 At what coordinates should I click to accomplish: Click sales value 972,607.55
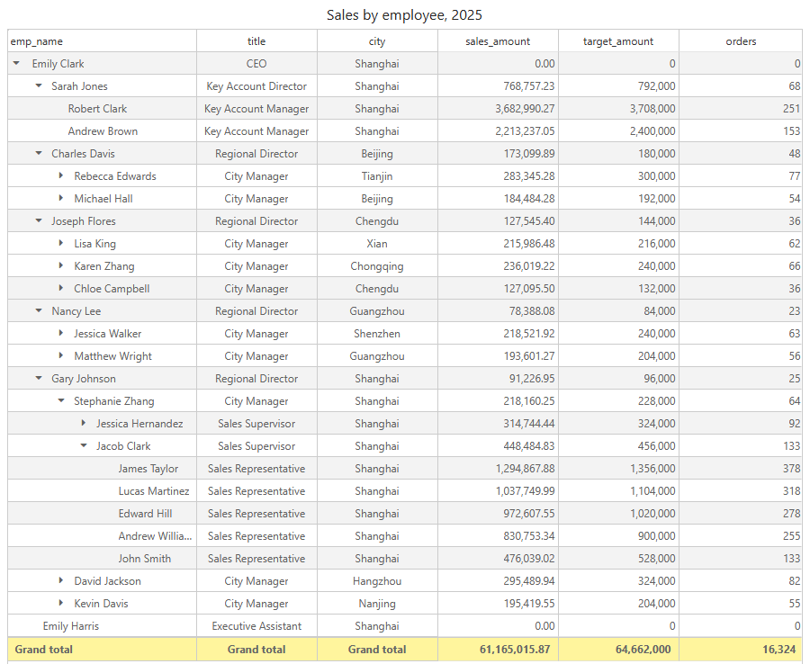tap(529, 513)
